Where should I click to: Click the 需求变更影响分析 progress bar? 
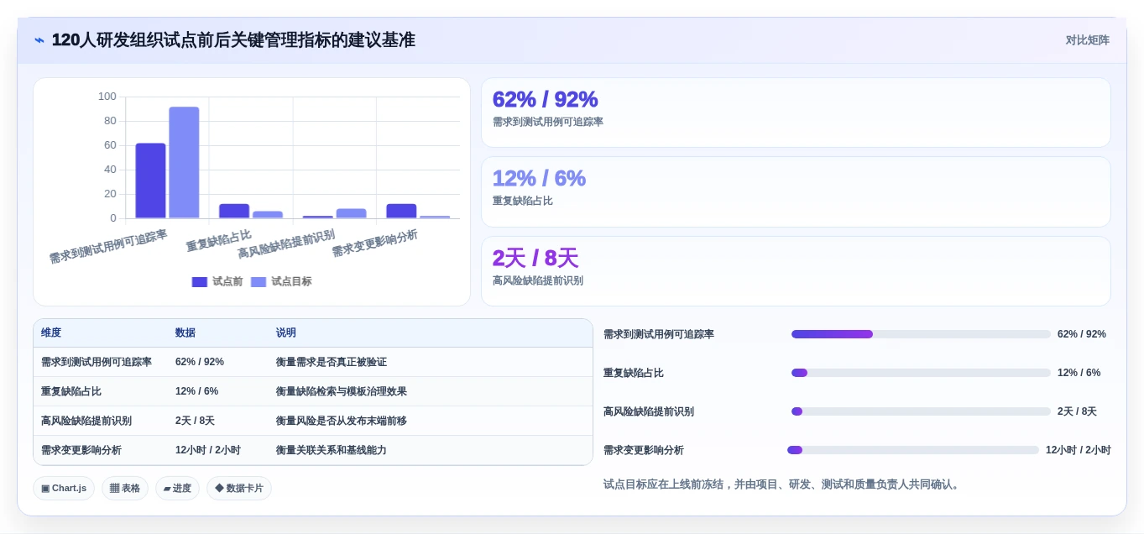913,450
